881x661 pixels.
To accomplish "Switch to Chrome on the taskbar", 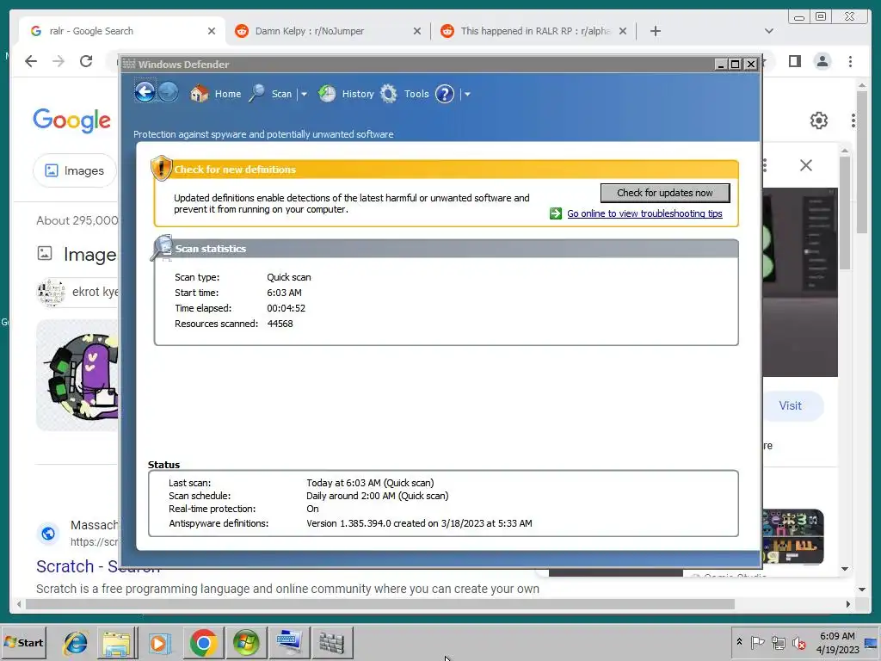I will click(x=203, y=642).
